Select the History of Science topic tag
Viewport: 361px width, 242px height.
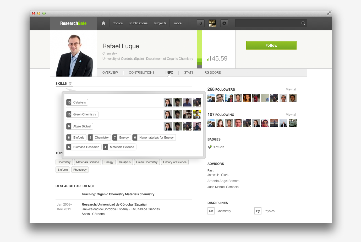click(175, 162)
